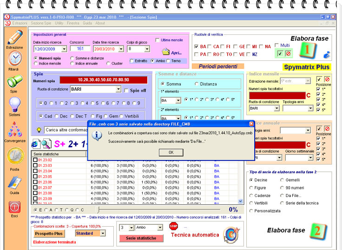Click the red STOP sign icon
Screen dimensions: 342x250
(x=173, y=226)
